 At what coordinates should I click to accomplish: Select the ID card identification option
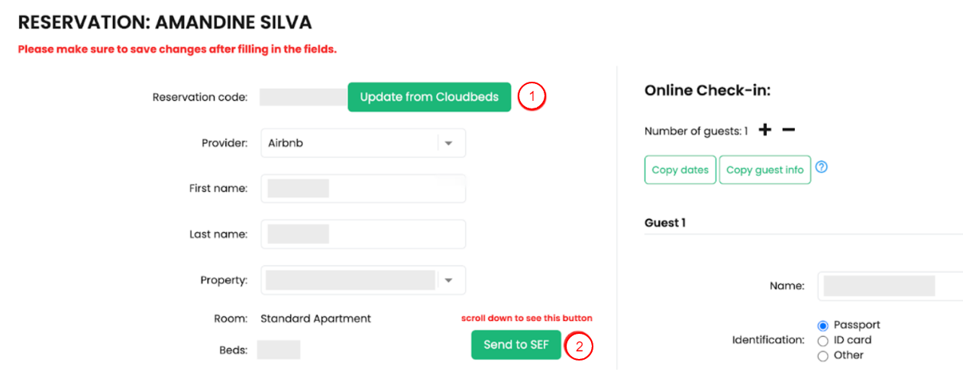(823, 341)
